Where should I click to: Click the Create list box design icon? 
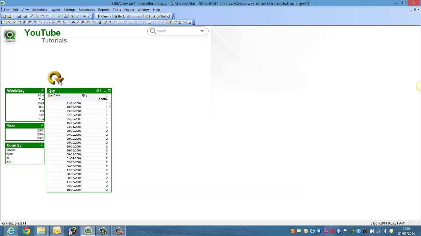pos(25,22)
